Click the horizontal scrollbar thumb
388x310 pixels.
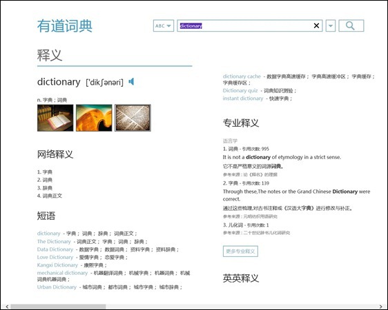(x=58, y=307)
